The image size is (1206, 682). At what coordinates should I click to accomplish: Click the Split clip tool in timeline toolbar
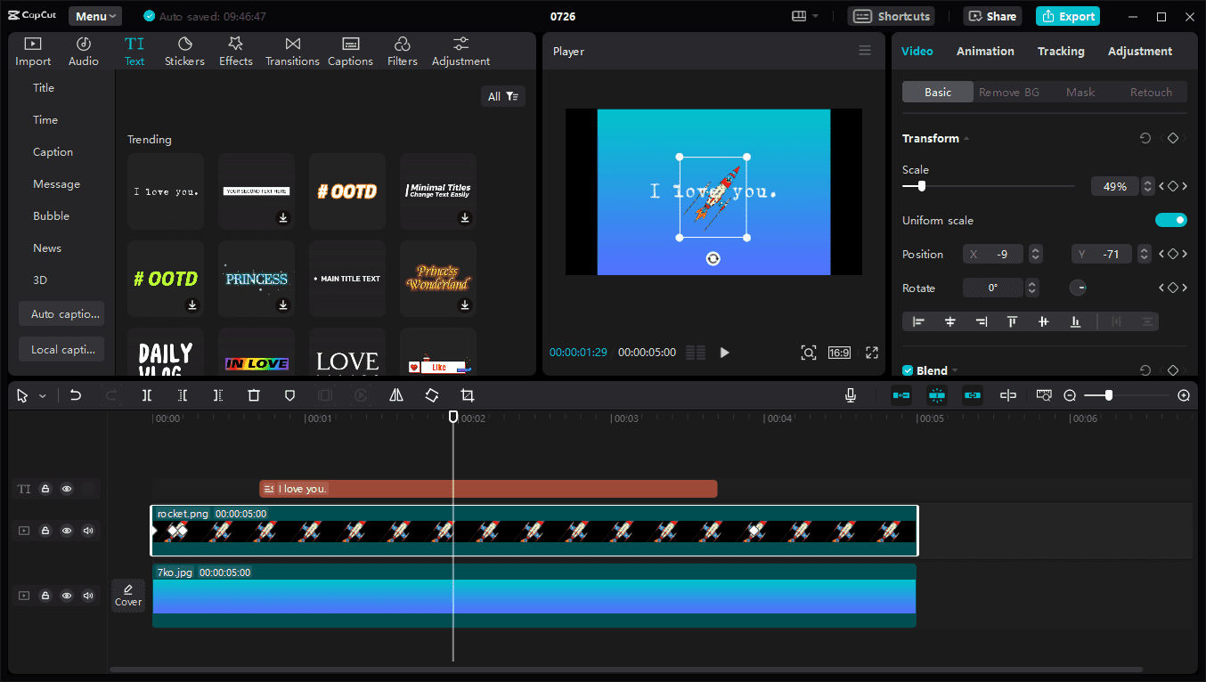[147, 395]
